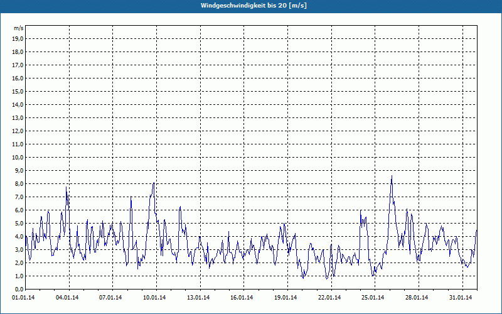Click the 17,0 y-axis value

pos(18,65)
